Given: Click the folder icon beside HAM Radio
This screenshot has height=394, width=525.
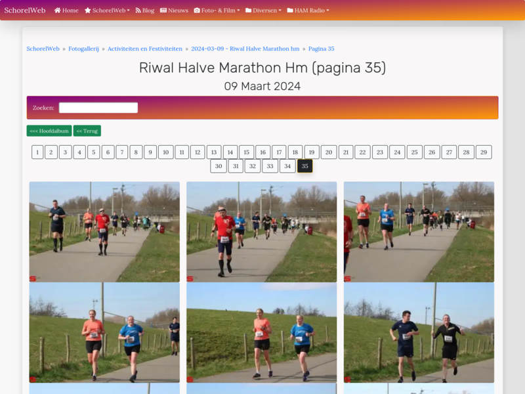Looking at the screenshot, I should (x=290, y=11).
